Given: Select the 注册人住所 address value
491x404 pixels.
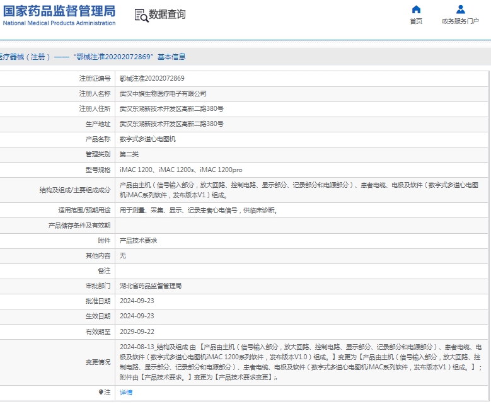Looking at the screenshot, I should click(171, 108).
